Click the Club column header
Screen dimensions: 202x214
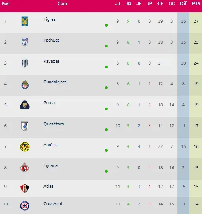(x=62, y=4)
